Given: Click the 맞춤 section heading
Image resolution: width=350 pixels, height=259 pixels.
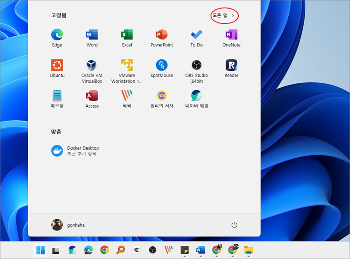Looking at the screenshot, I should click(56, 132).
